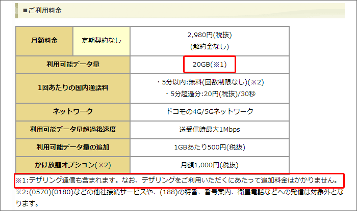Select the 利用可能データ量 row header
The image size is (357, 211).
73,65
